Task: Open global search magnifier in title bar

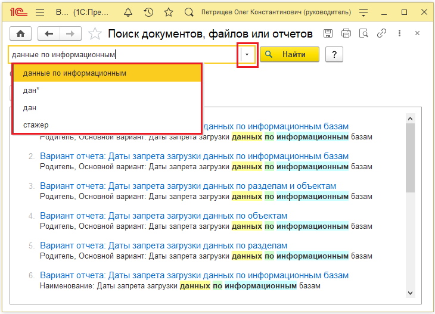Action: pyautogui.click(x=189, y=12)
